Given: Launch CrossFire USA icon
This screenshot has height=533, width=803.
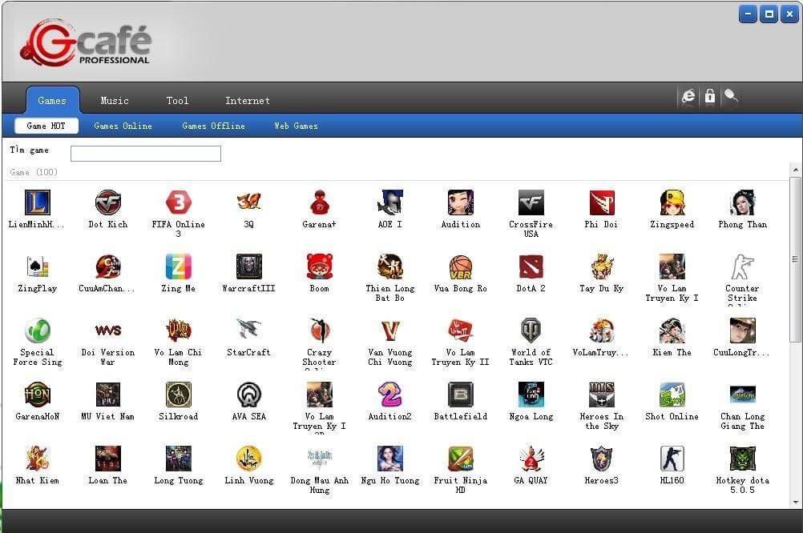Looking at the screenshot, I should pyautogui.click(x=531, y=202).
